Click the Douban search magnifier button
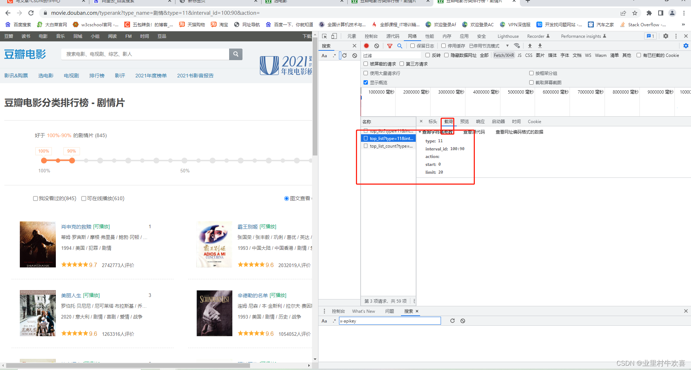The image size is (691, 370). coord(236,54)
